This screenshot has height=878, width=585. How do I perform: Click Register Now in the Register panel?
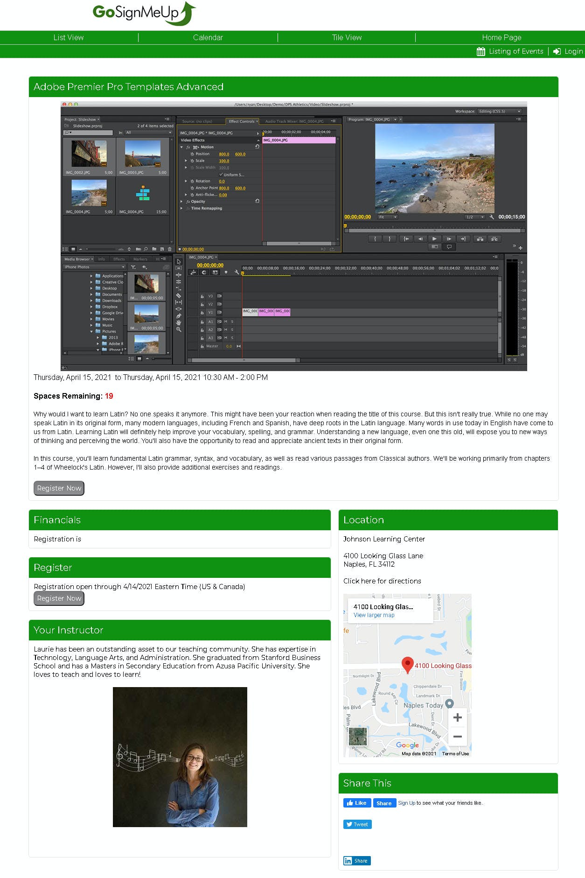(59, 598)
